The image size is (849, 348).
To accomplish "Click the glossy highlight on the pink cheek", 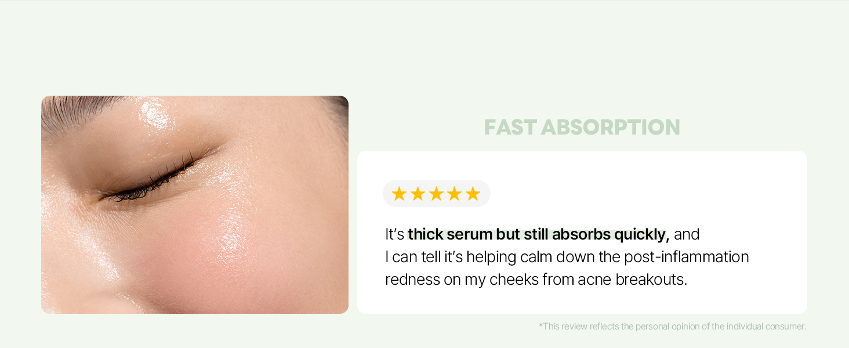I will click(235, 232).
